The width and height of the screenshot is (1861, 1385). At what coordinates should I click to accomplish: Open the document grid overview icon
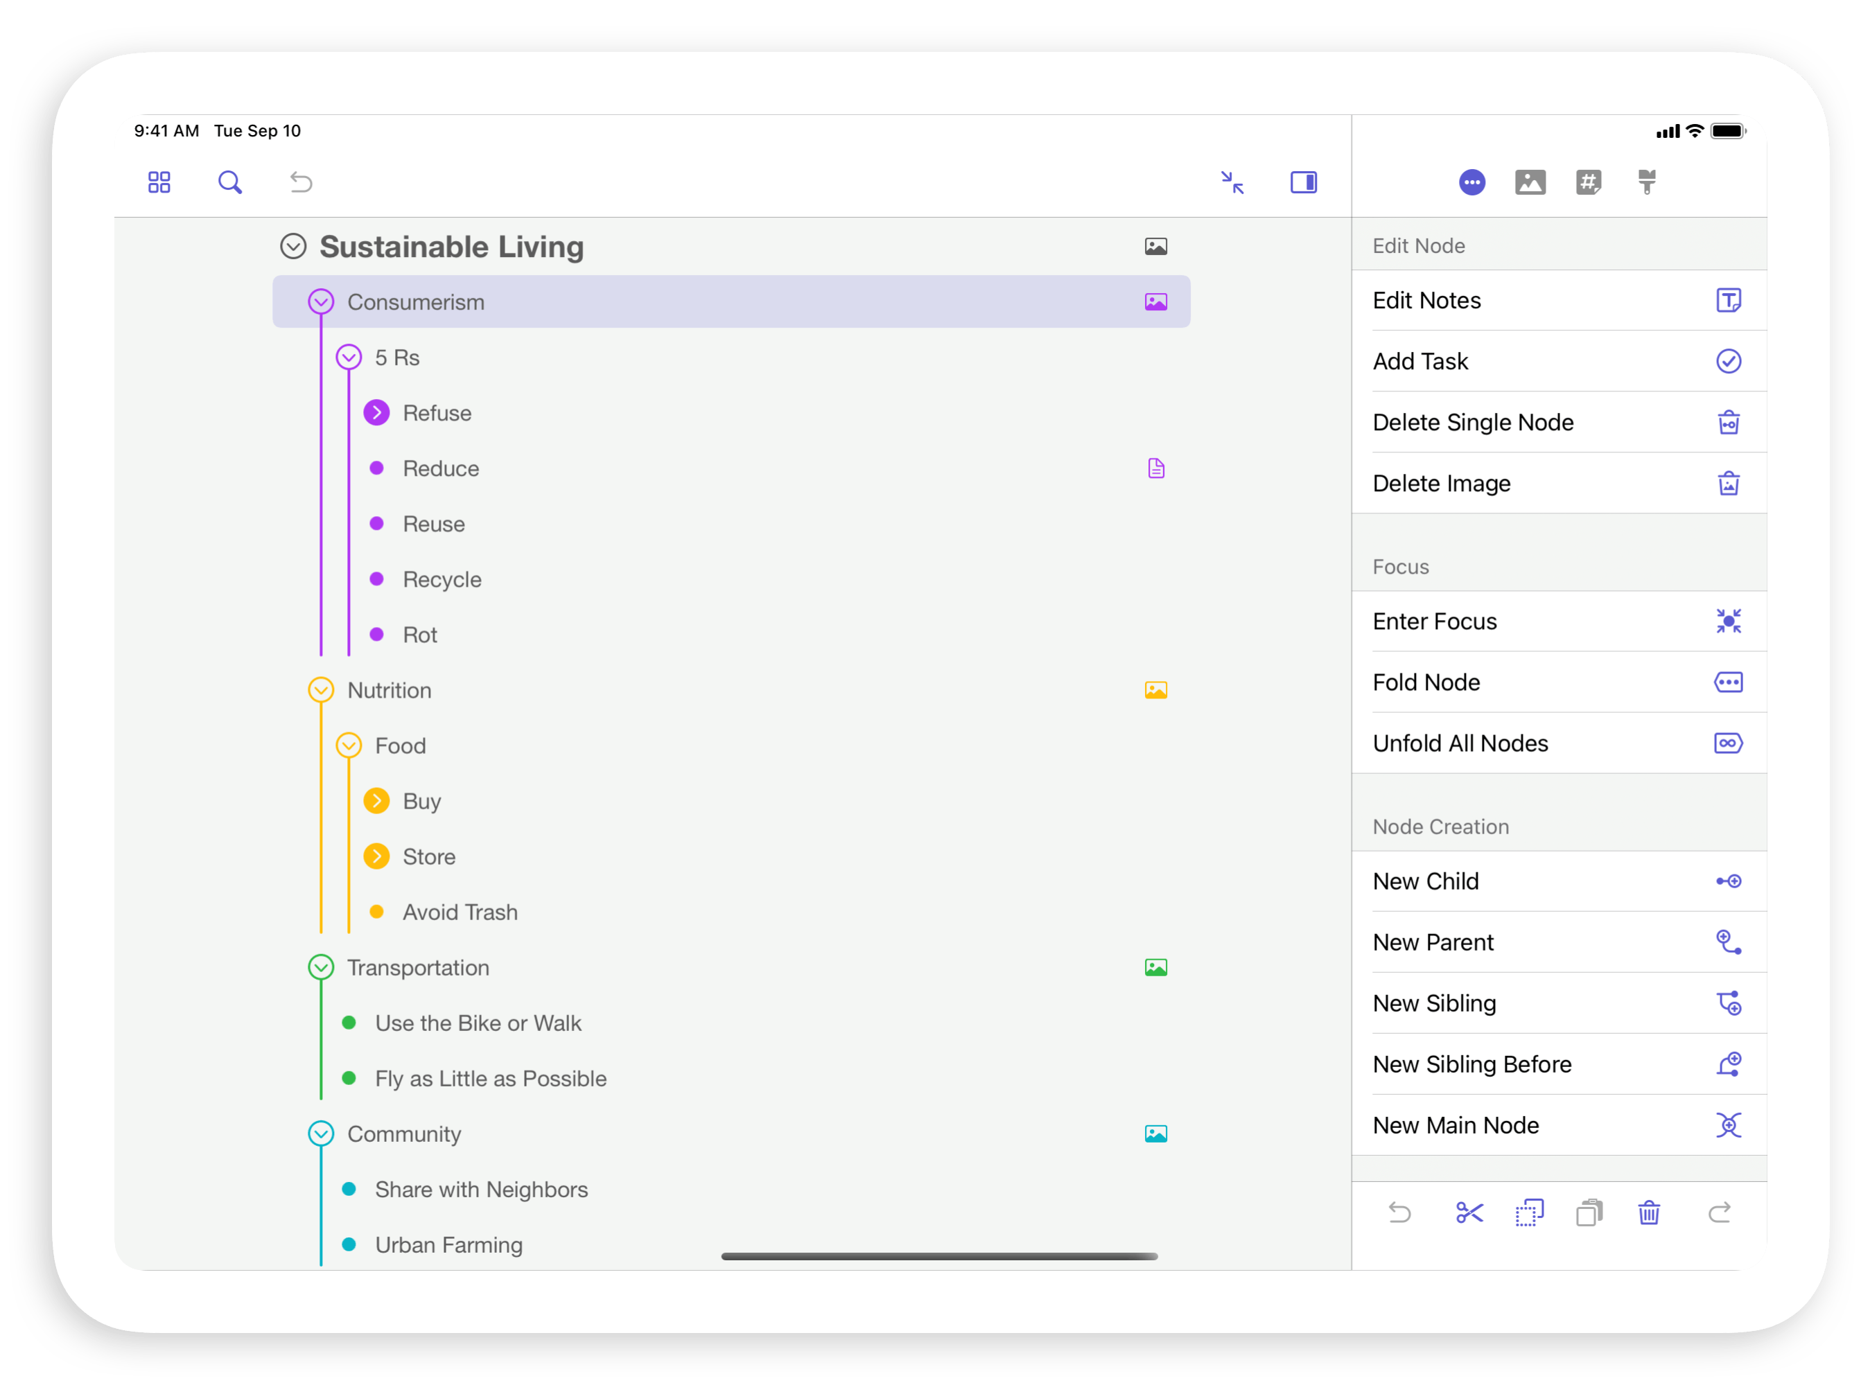(159, 182)
